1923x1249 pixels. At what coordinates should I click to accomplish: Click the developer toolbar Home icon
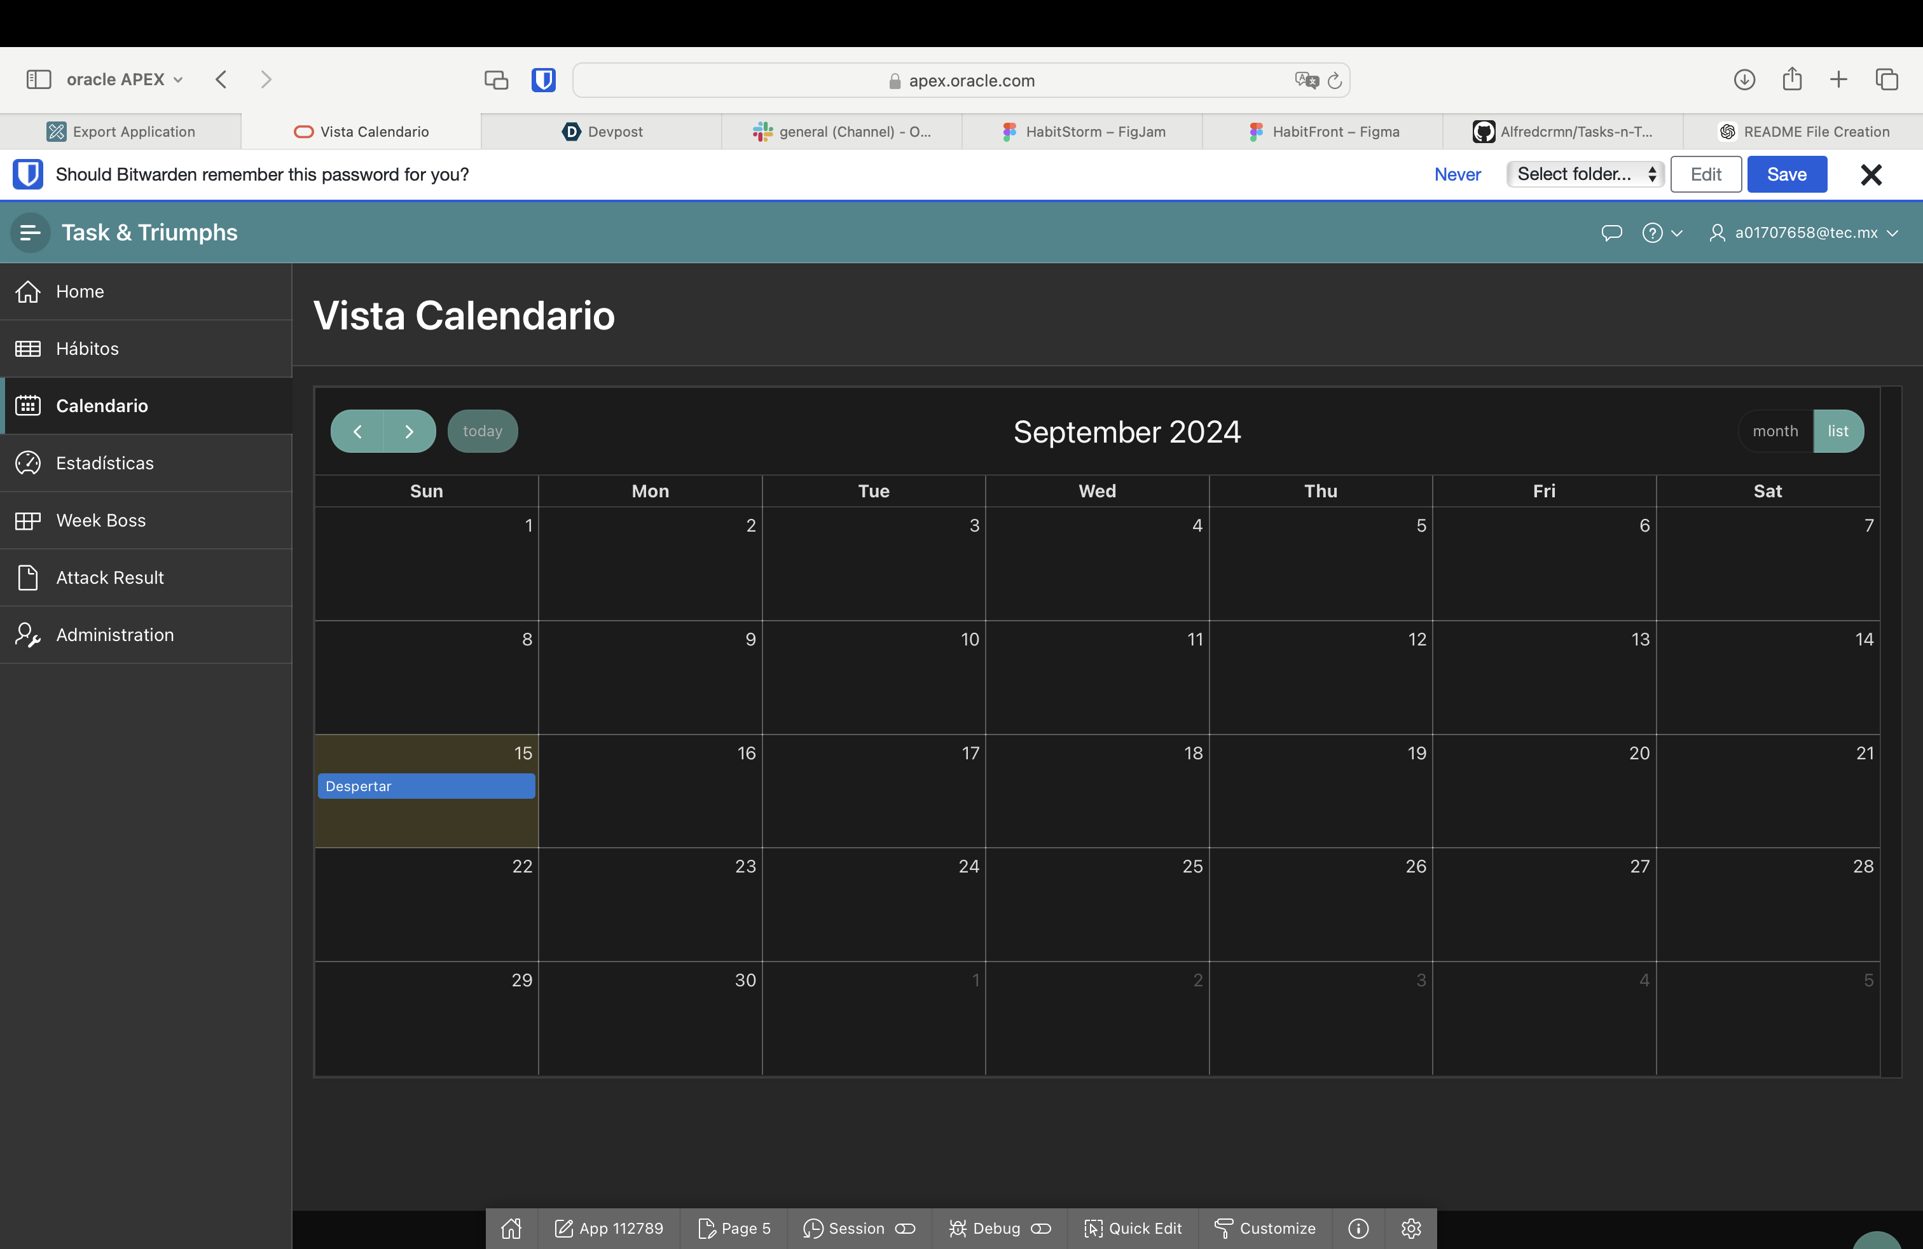511,1228
